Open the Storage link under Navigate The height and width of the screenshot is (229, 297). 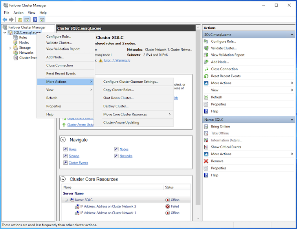(x=74, y=156)
